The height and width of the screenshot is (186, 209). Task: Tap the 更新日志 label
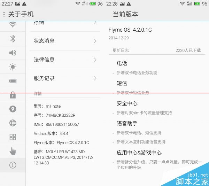(x=121, y=51)
